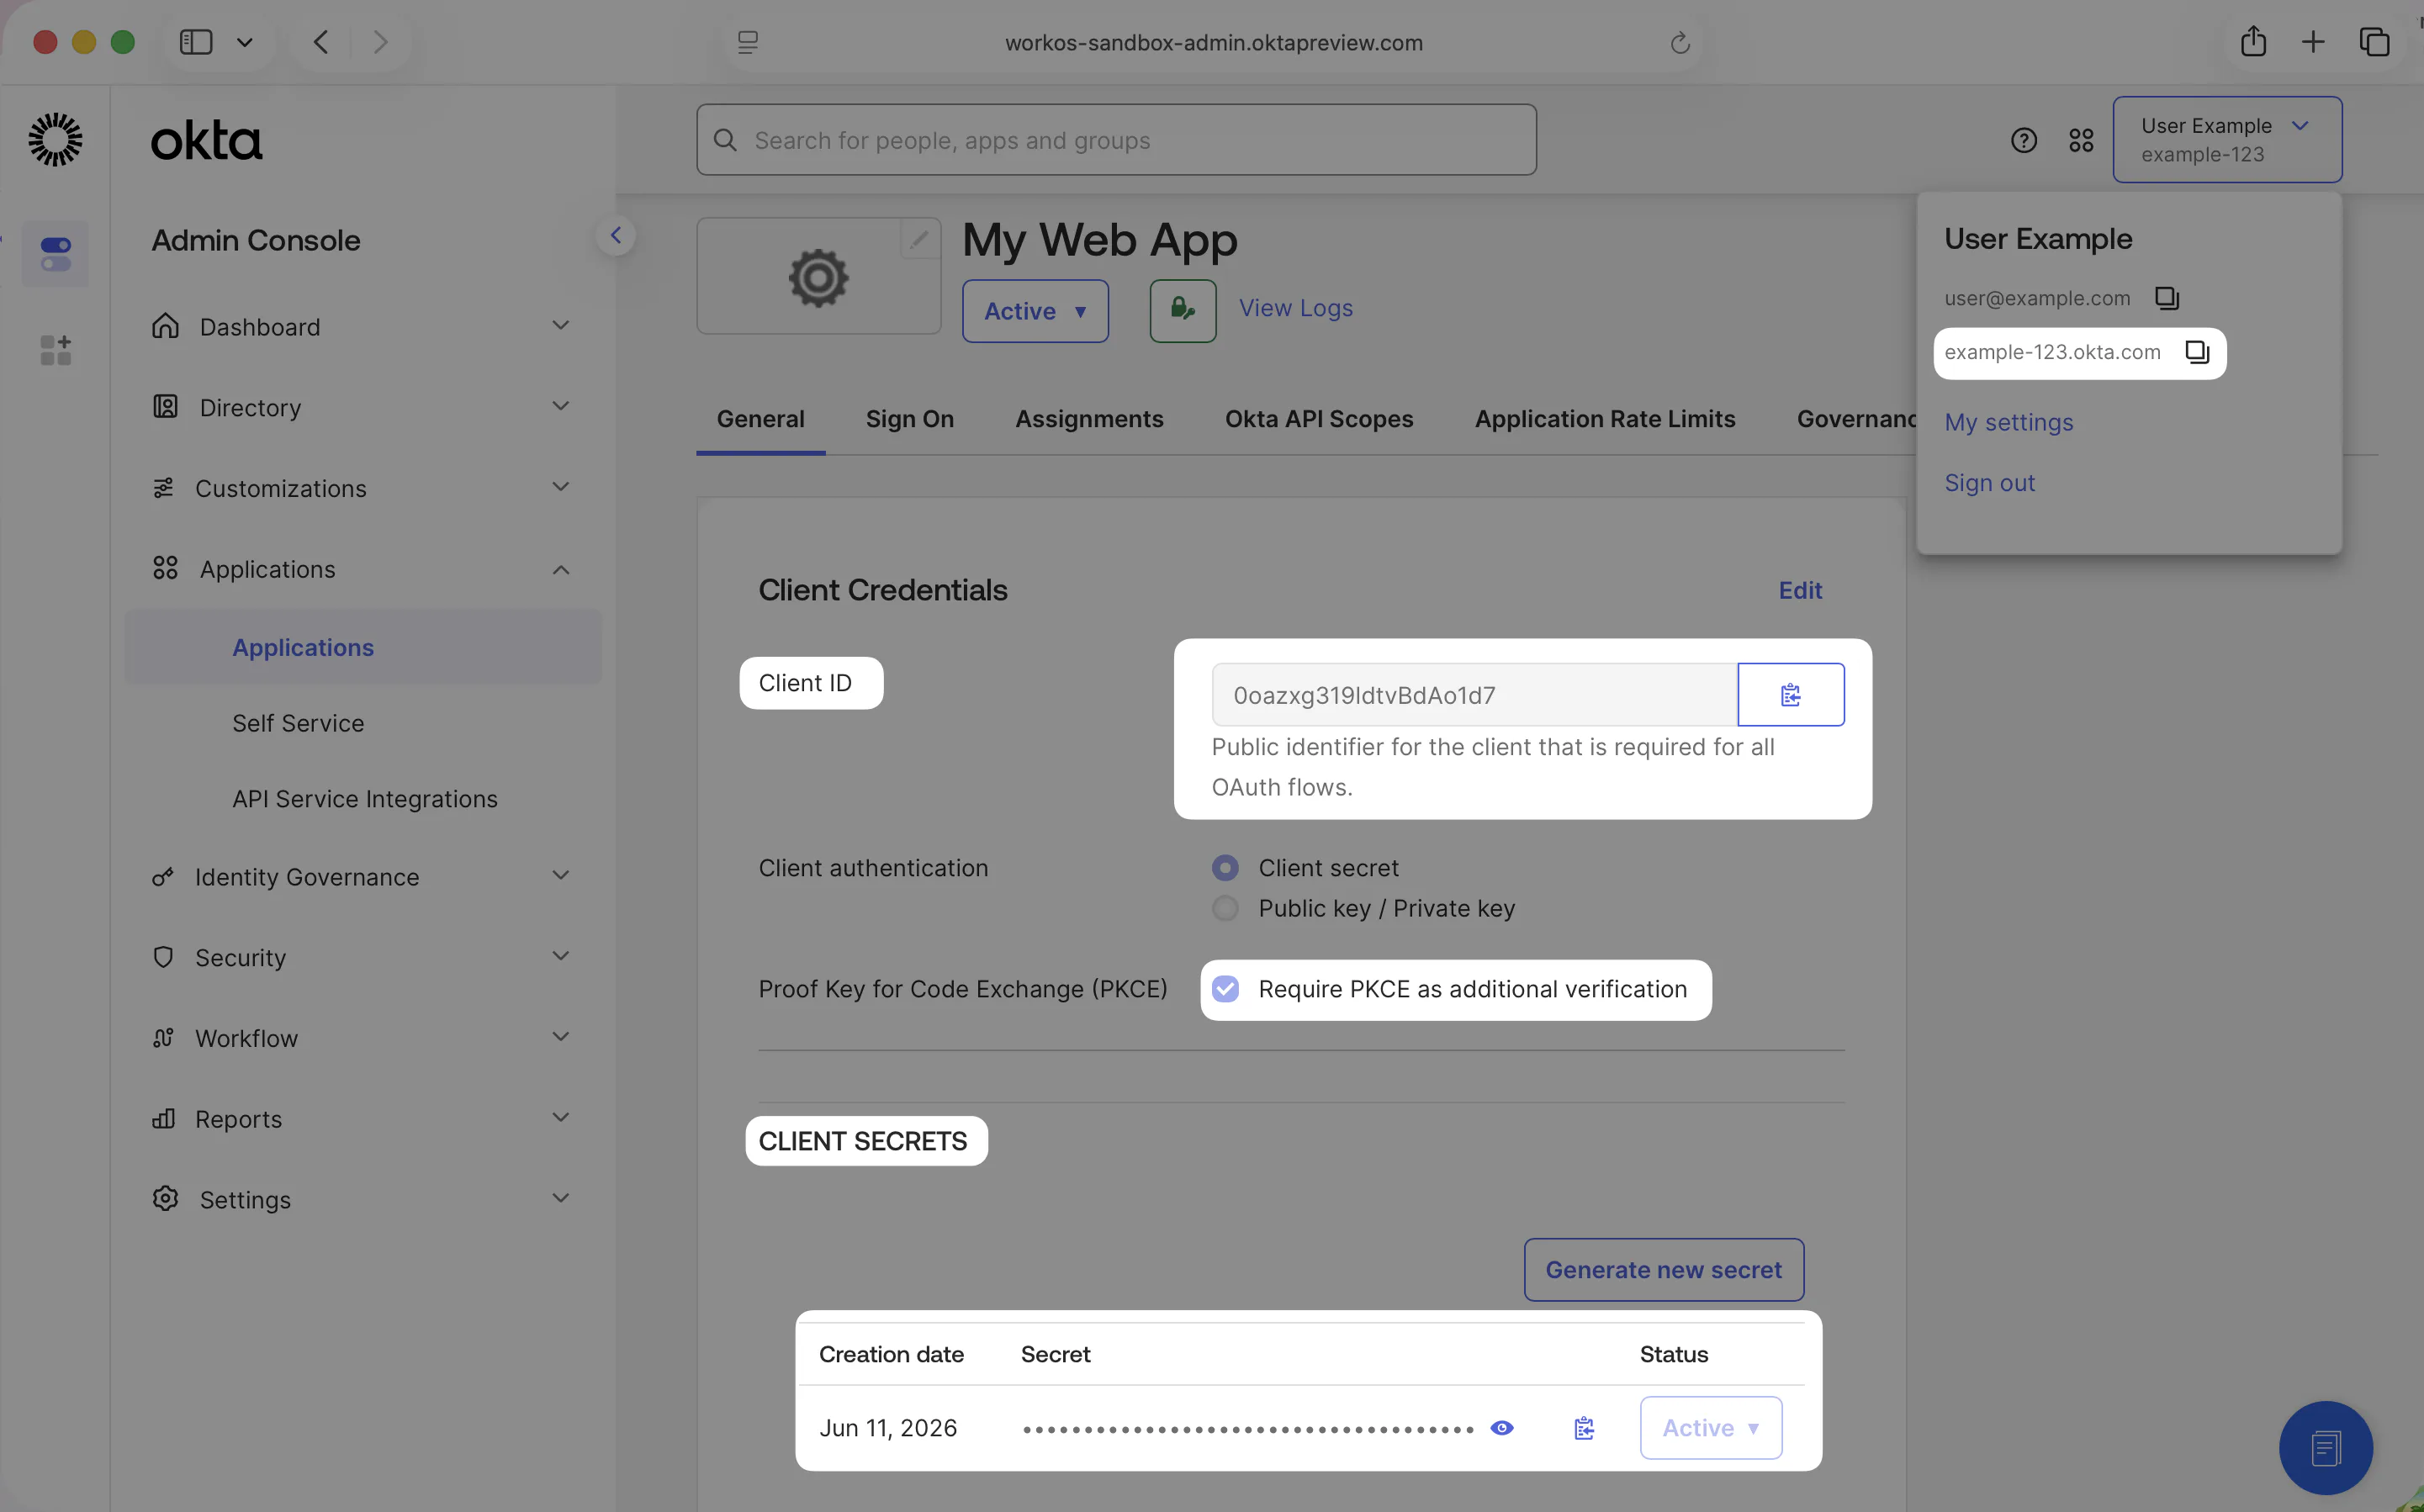Open the User Example account dropdown

(x=2227, y=140)
